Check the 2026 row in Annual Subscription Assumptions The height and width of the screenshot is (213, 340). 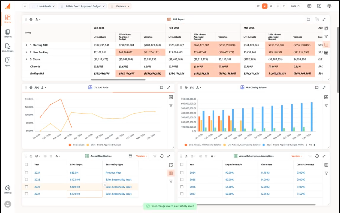pos(182,187)
